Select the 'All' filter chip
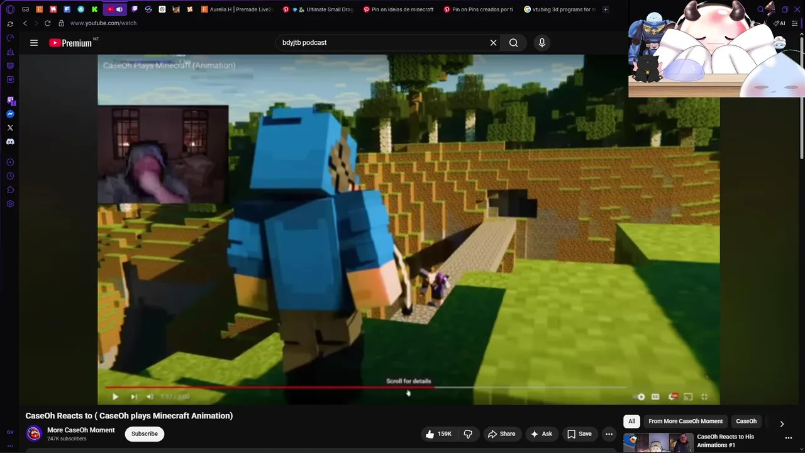 pyautogui.click(x=631, y=422)
